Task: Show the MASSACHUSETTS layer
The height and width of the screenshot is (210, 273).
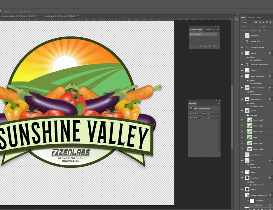Action: pyautogui.click(x=242, y=41)
